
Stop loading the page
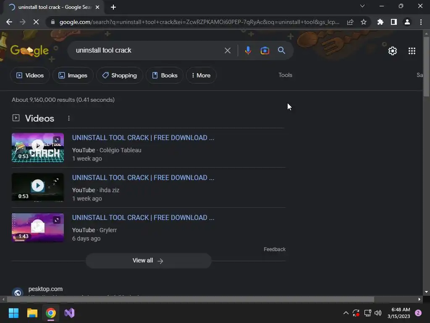[36, 22]
